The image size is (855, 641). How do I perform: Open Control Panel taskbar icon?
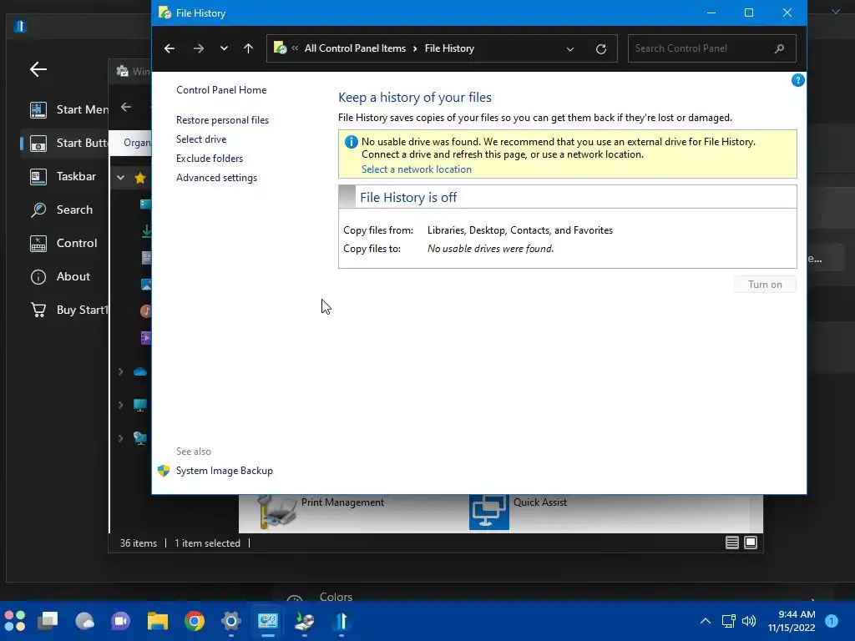tap(268, 621)
